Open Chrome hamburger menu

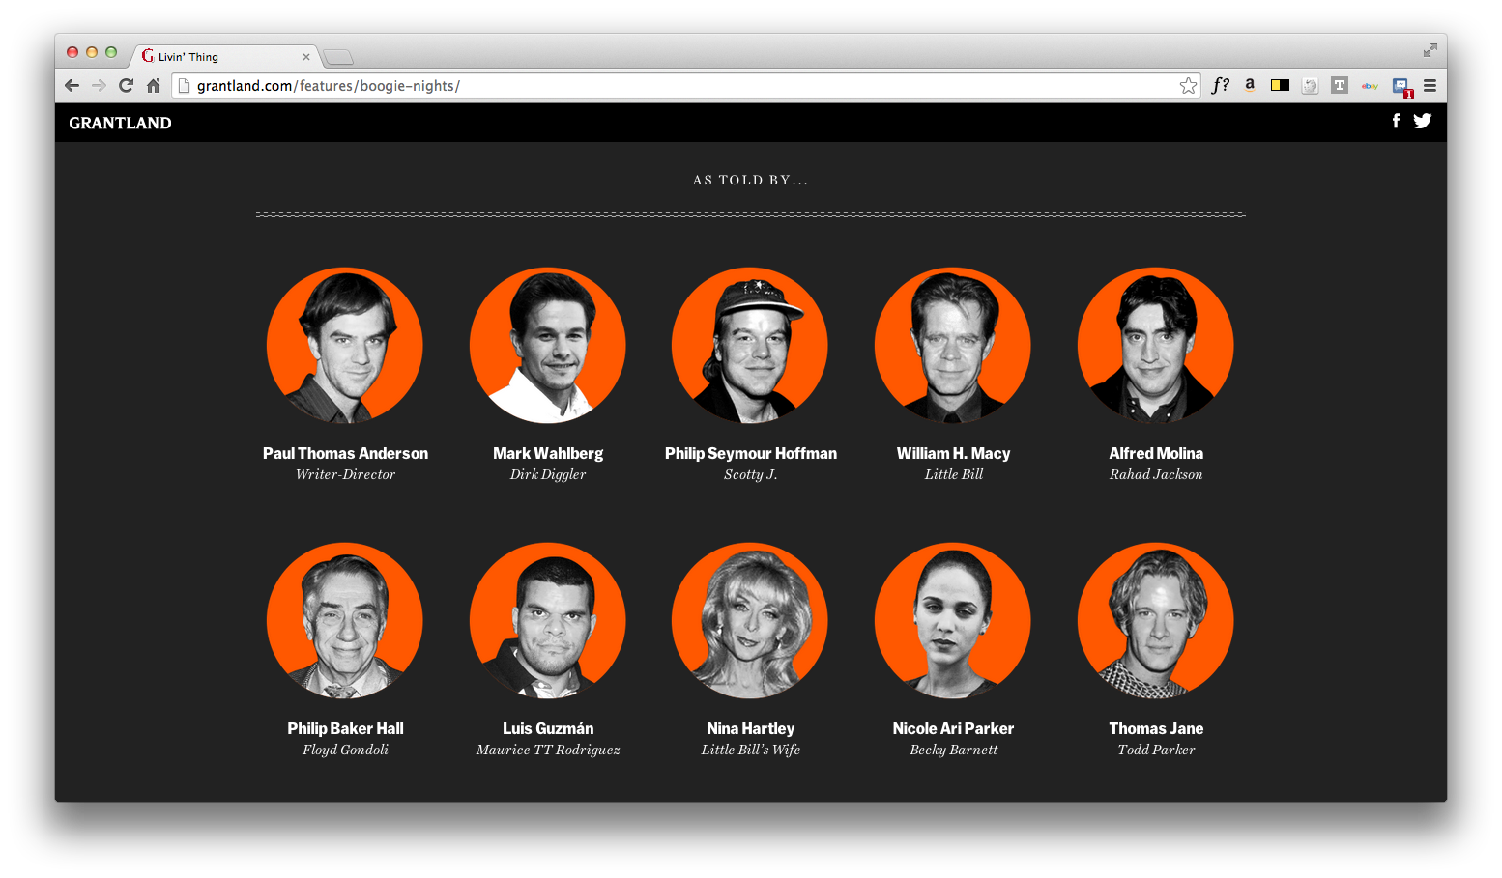[1430, 85]
